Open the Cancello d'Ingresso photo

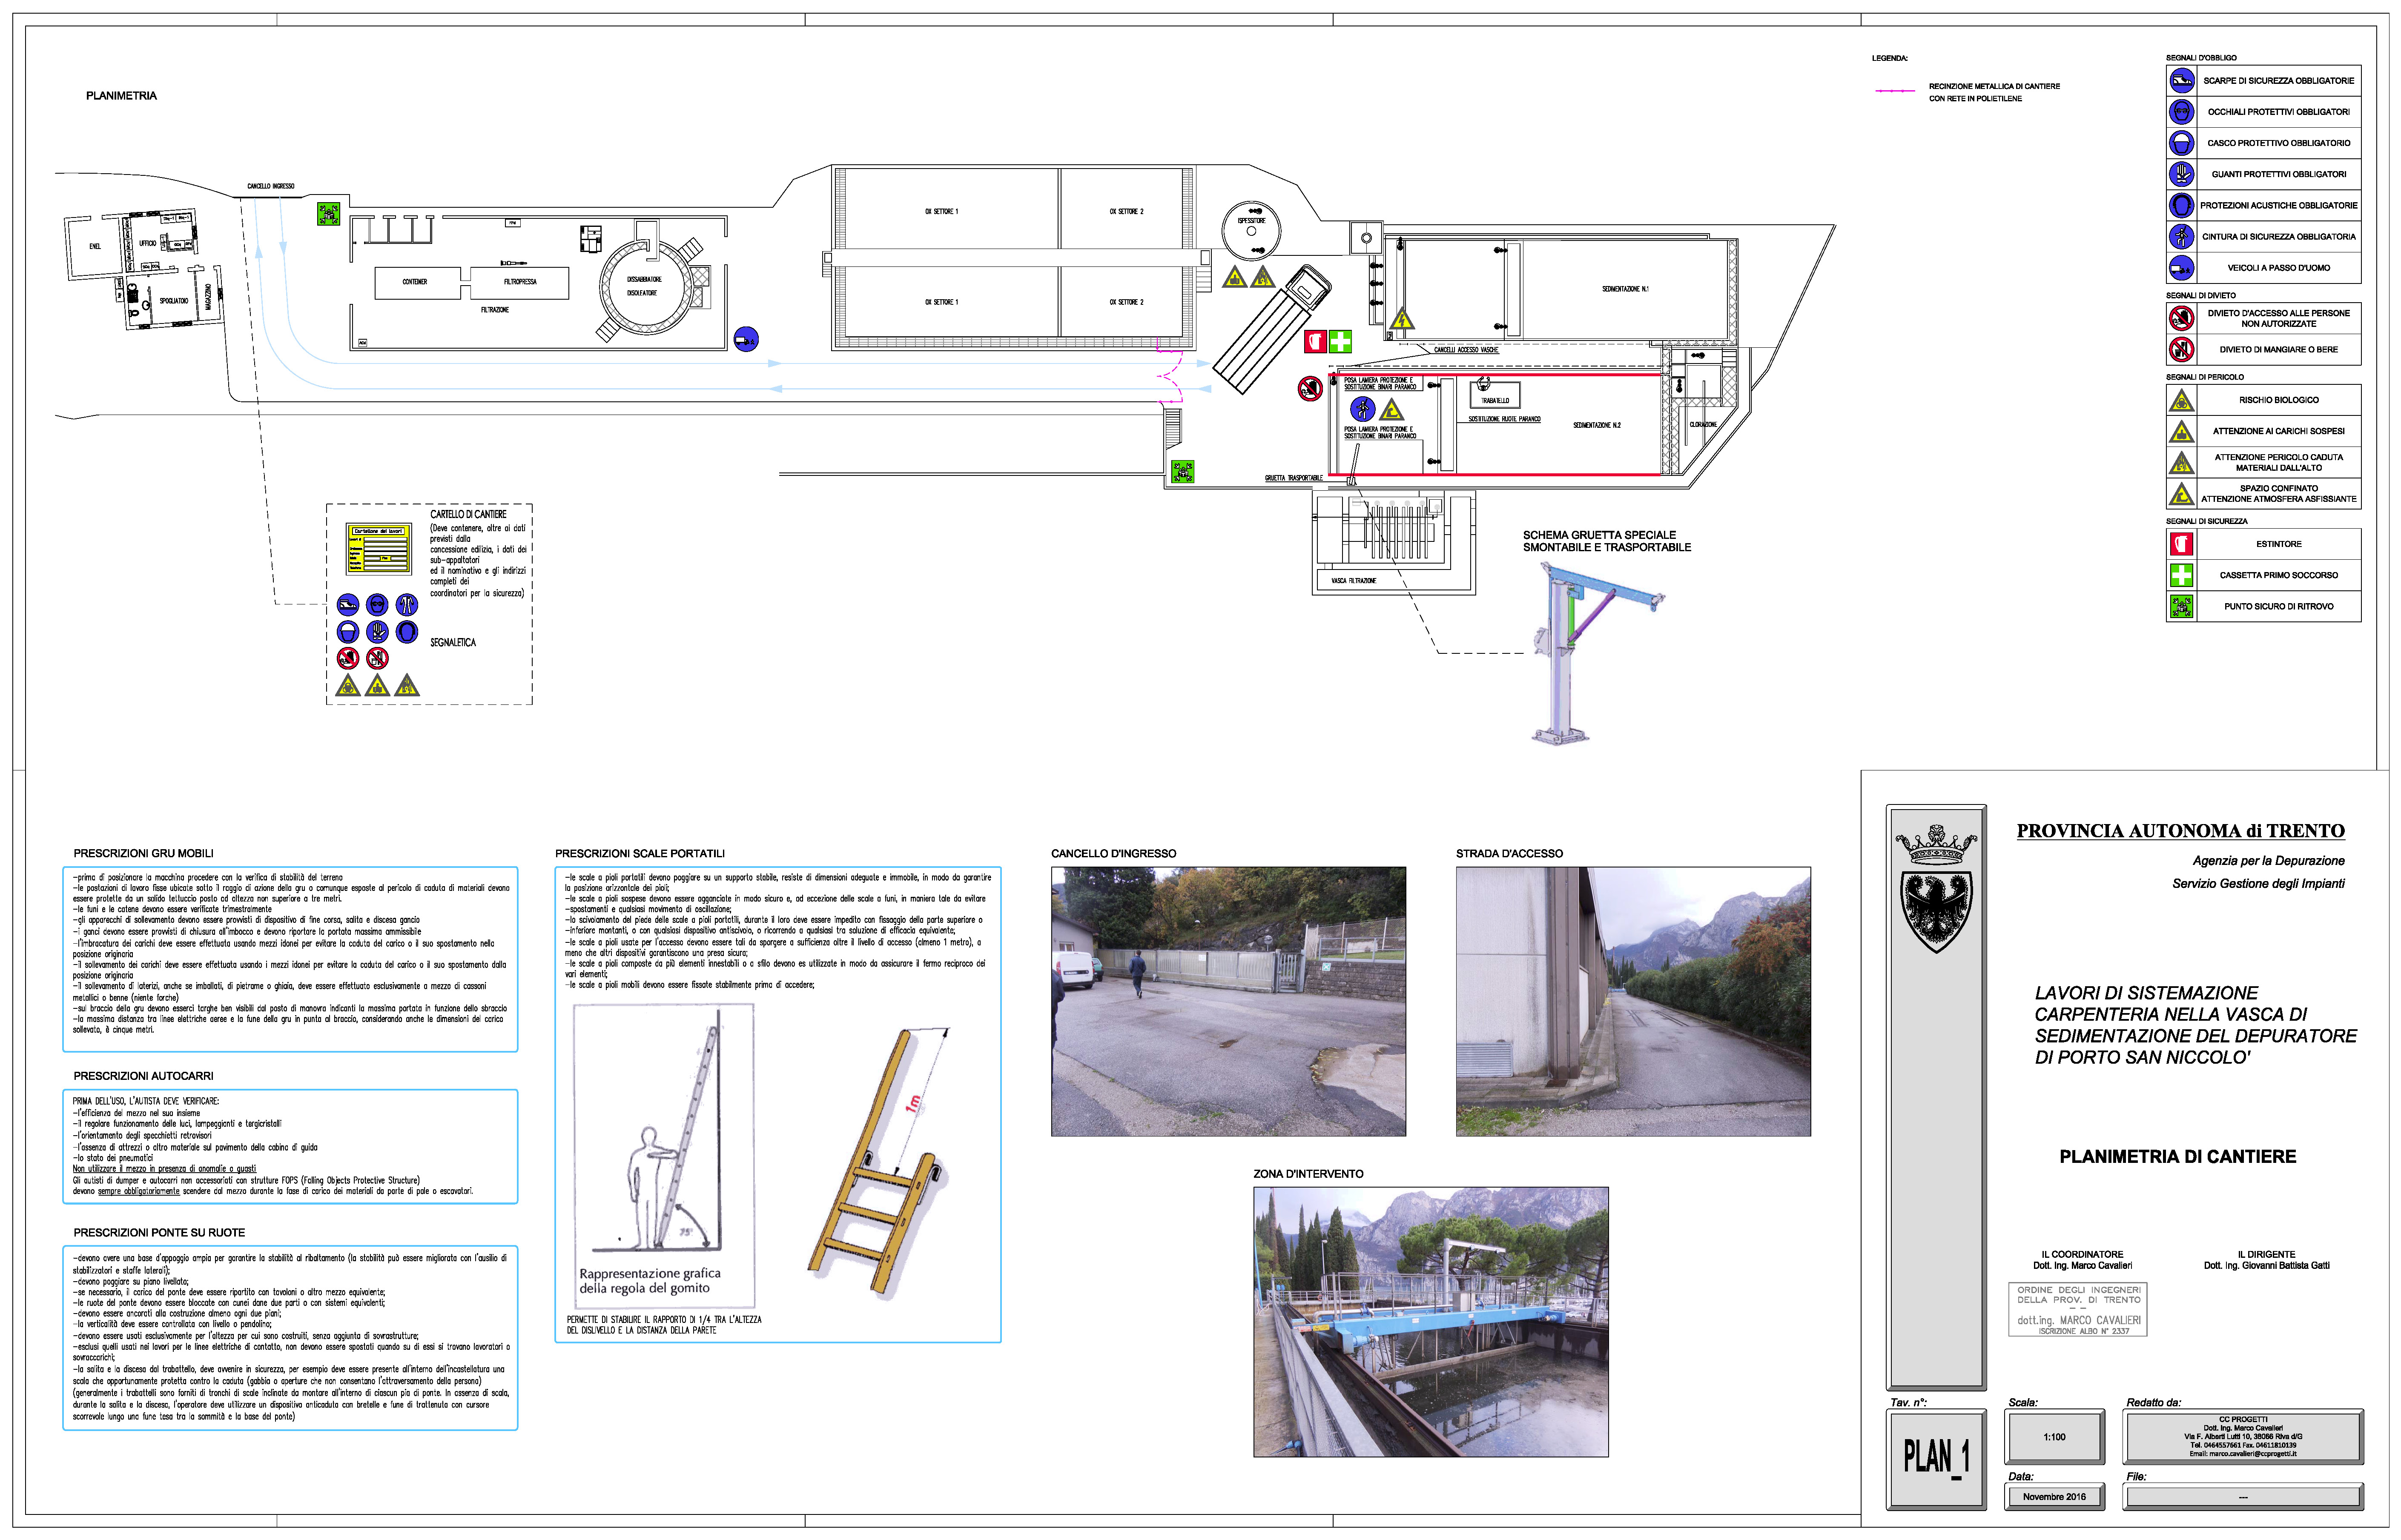pyautogui.click(x=1228, y=1001)
